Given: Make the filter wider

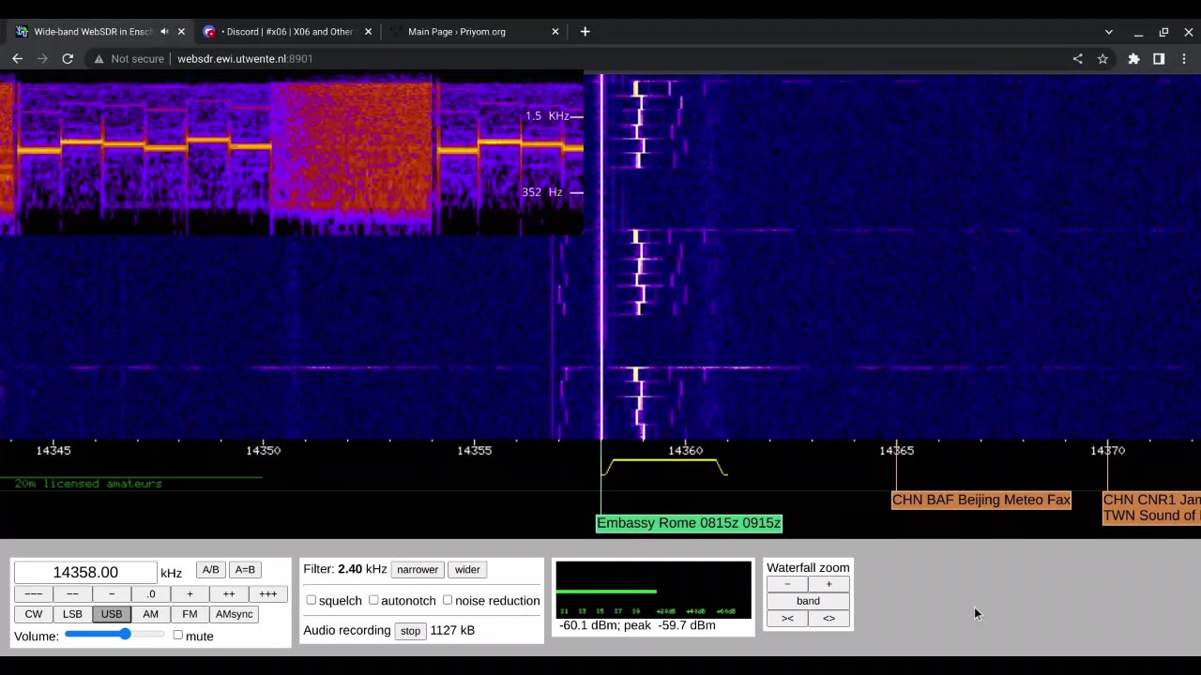Looking at the screenshot, I should coord(467,569).
